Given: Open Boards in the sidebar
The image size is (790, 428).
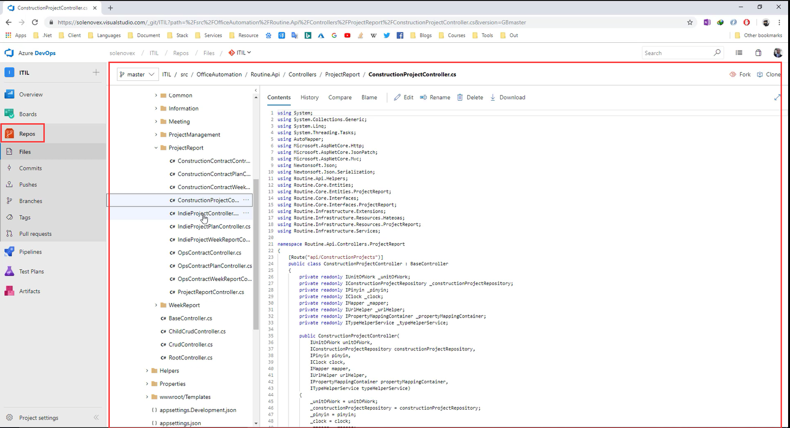Looking at the screenshot, I should click(x=27, y=114).
